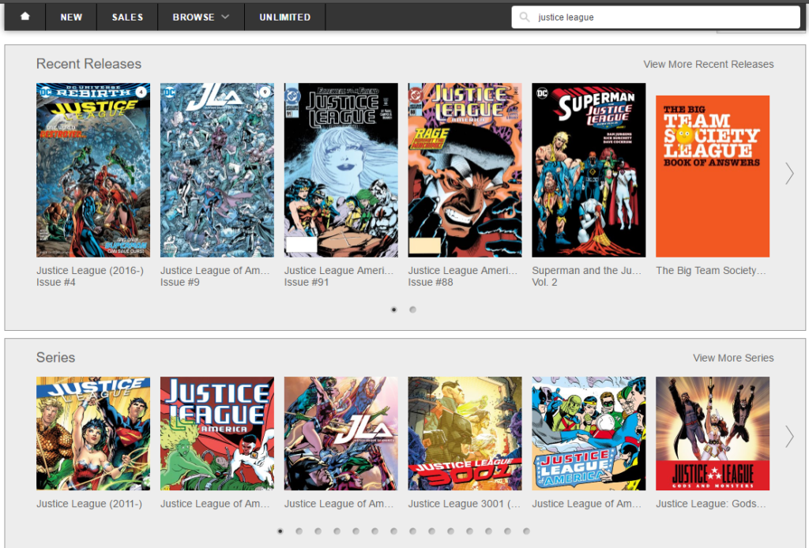The image size is (809, 548).
Task: Open Superman and the Justice League cover
Action: [x=589, y=170]
